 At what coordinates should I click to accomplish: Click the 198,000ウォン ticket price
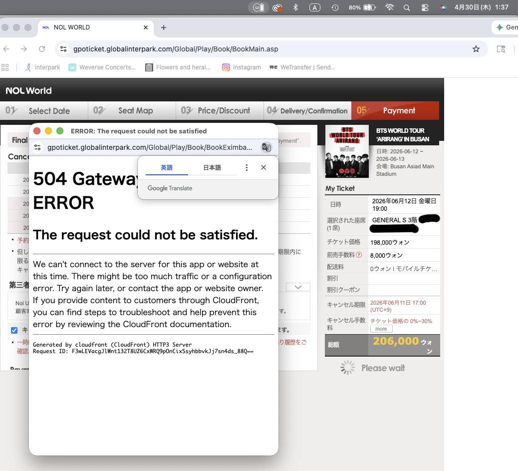point(390,242)
